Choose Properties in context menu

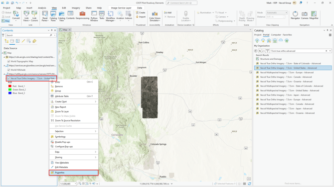(74, 173)
